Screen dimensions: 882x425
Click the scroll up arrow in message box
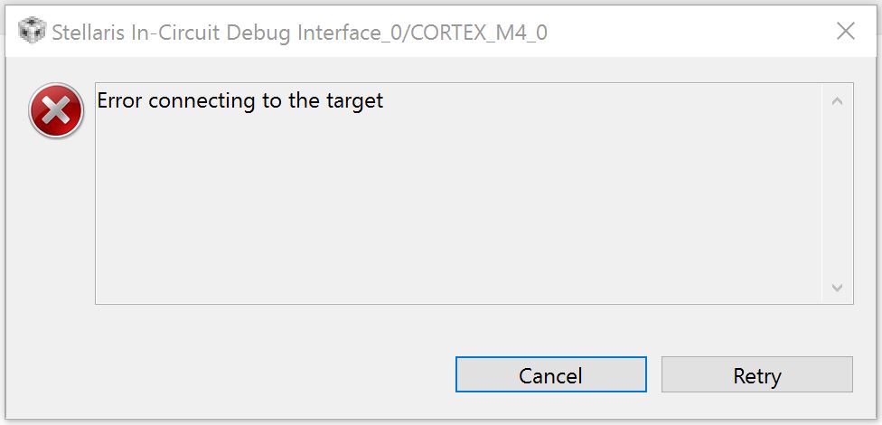(837, 100)
